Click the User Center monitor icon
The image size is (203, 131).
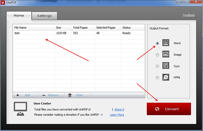coord(20,108)
